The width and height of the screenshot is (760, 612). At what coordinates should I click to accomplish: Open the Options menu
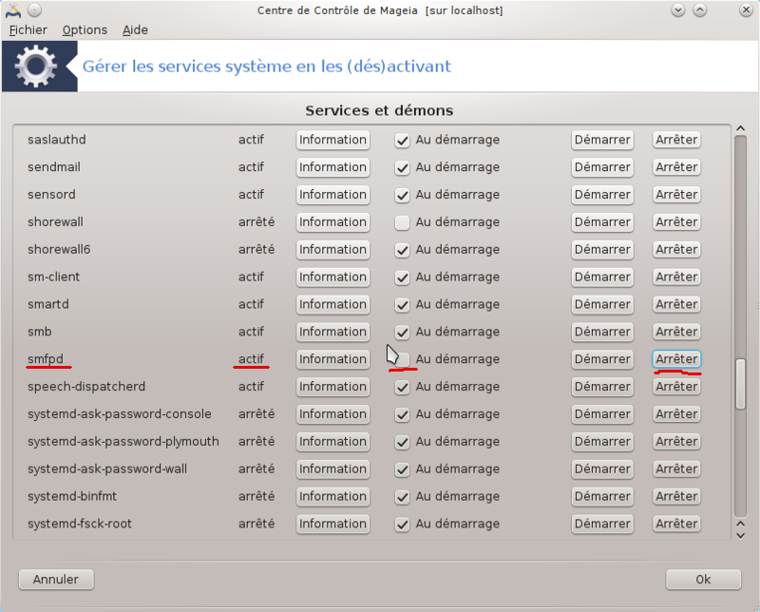point(85,30)
